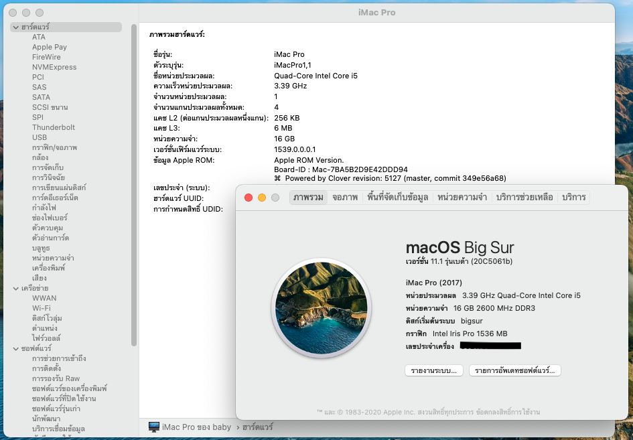Select การรองรับ Raw entry
This screenshot has height=440, width=633.
(56, 378)
